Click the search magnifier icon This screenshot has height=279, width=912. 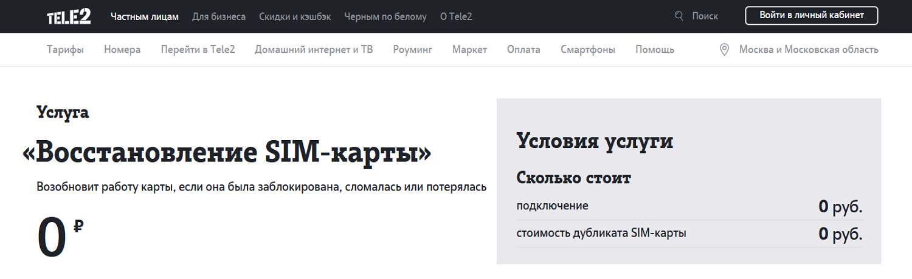pyautogui.click(x=679, y=16)
